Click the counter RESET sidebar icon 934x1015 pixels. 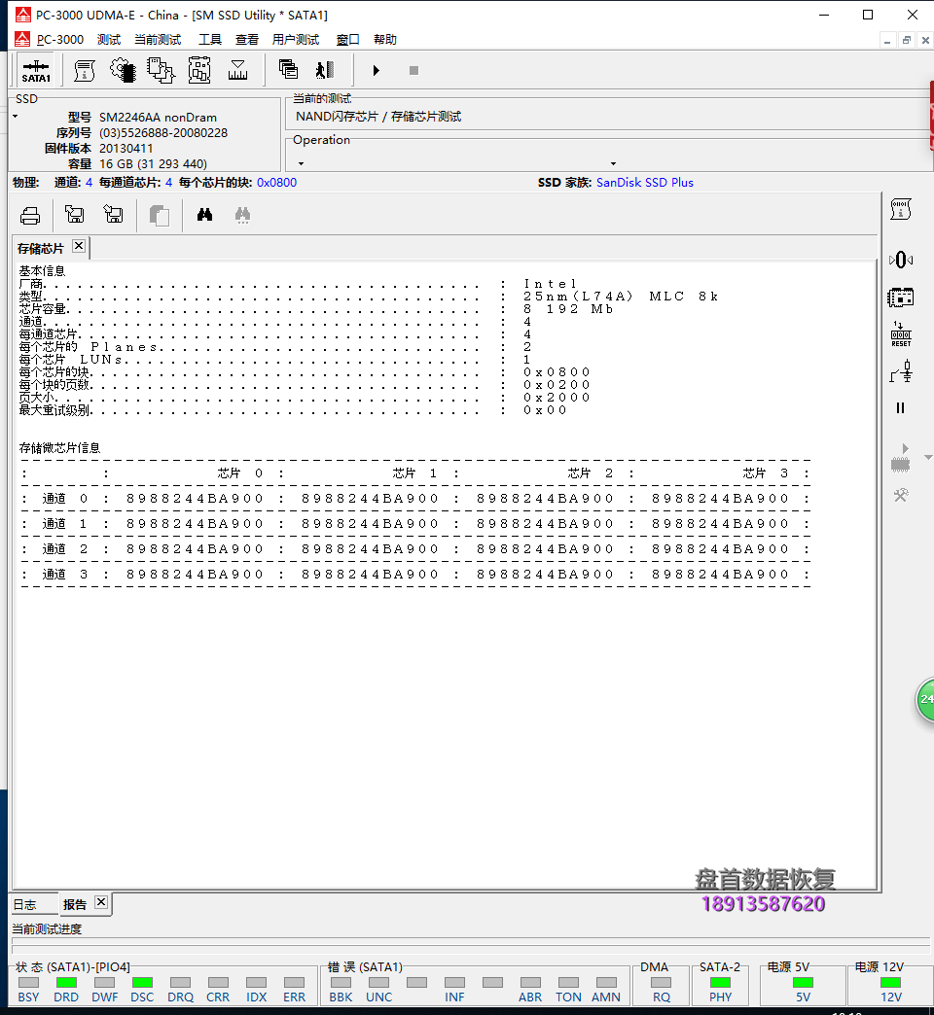pos(901,334)
